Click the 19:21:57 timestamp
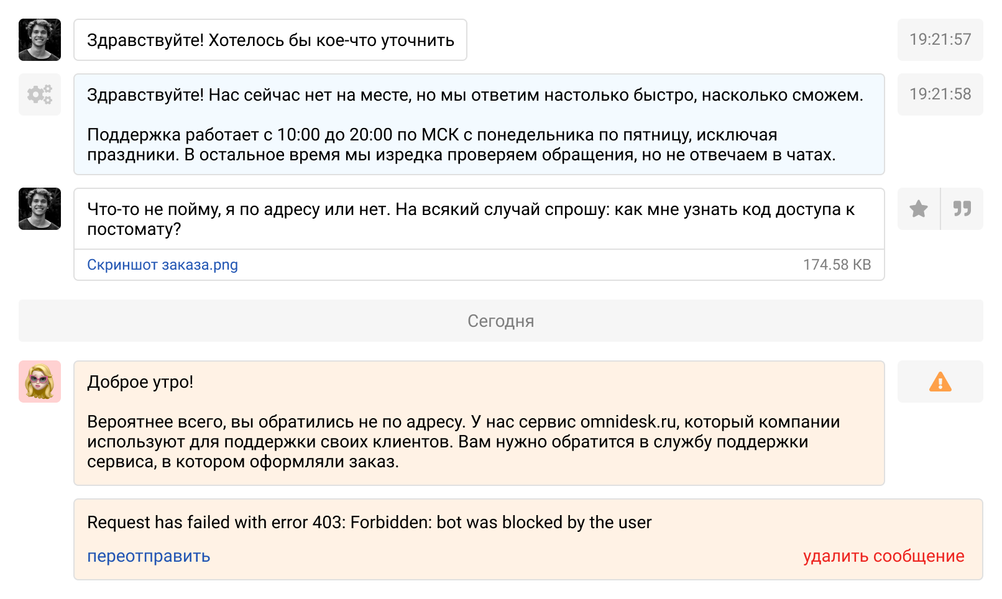 tap(940, 40)
